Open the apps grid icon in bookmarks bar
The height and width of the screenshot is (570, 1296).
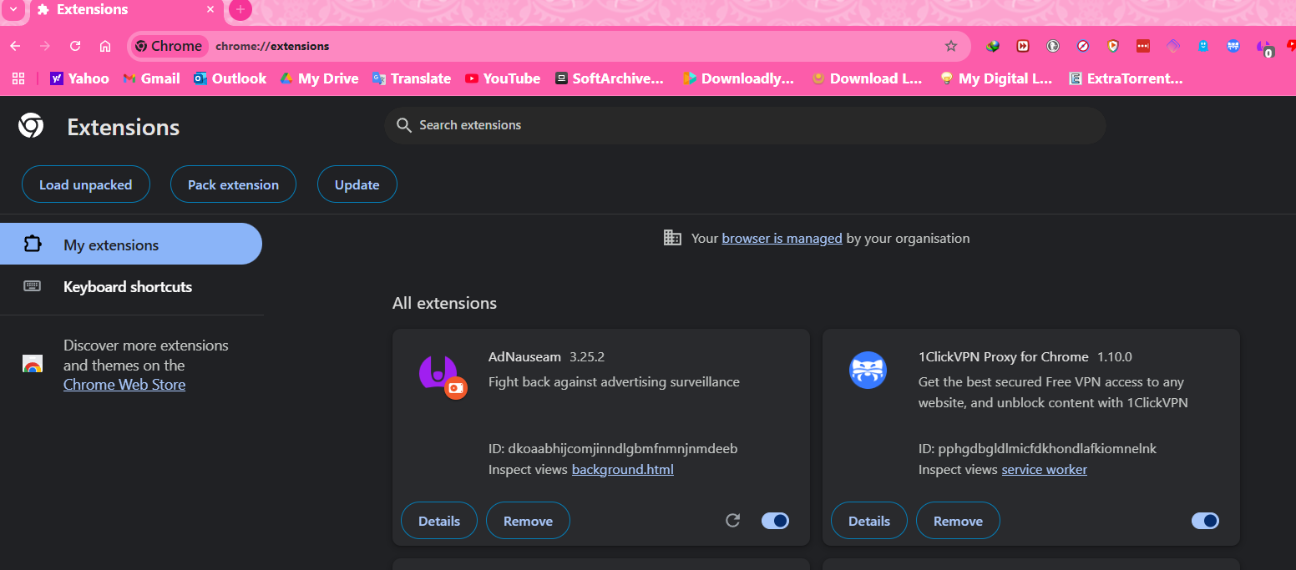click(18, 78)
